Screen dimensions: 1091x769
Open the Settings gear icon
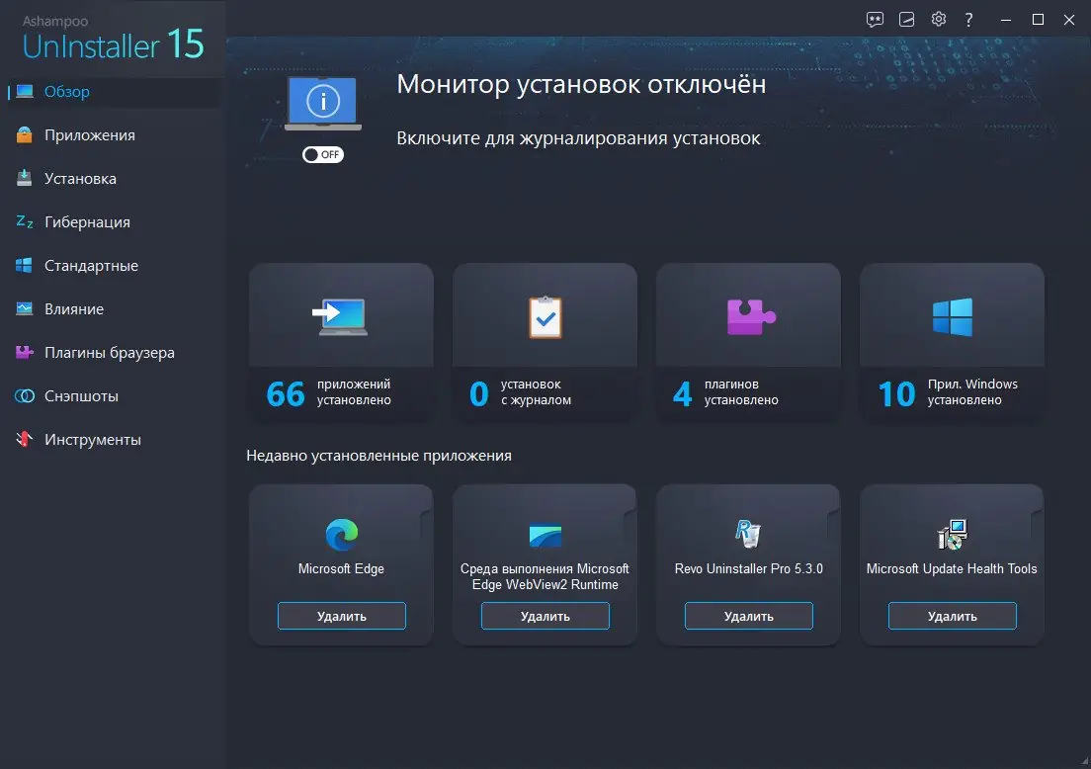(x=938, y=19)
